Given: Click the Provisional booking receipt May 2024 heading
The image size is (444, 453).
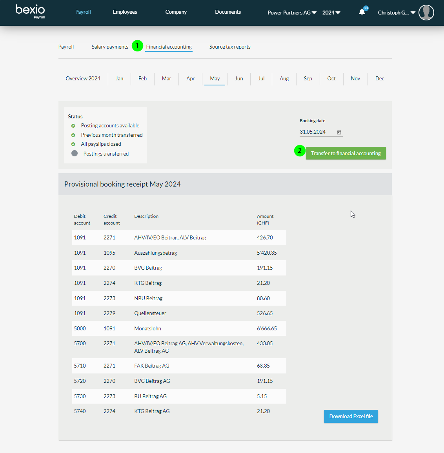Looking at the screenshot, I should pos(122,184).
